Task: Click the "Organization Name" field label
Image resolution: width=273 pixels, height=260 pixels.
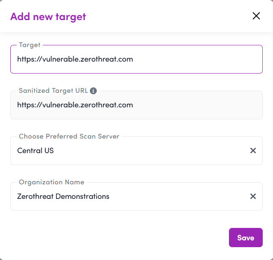Action: (51, 182)
